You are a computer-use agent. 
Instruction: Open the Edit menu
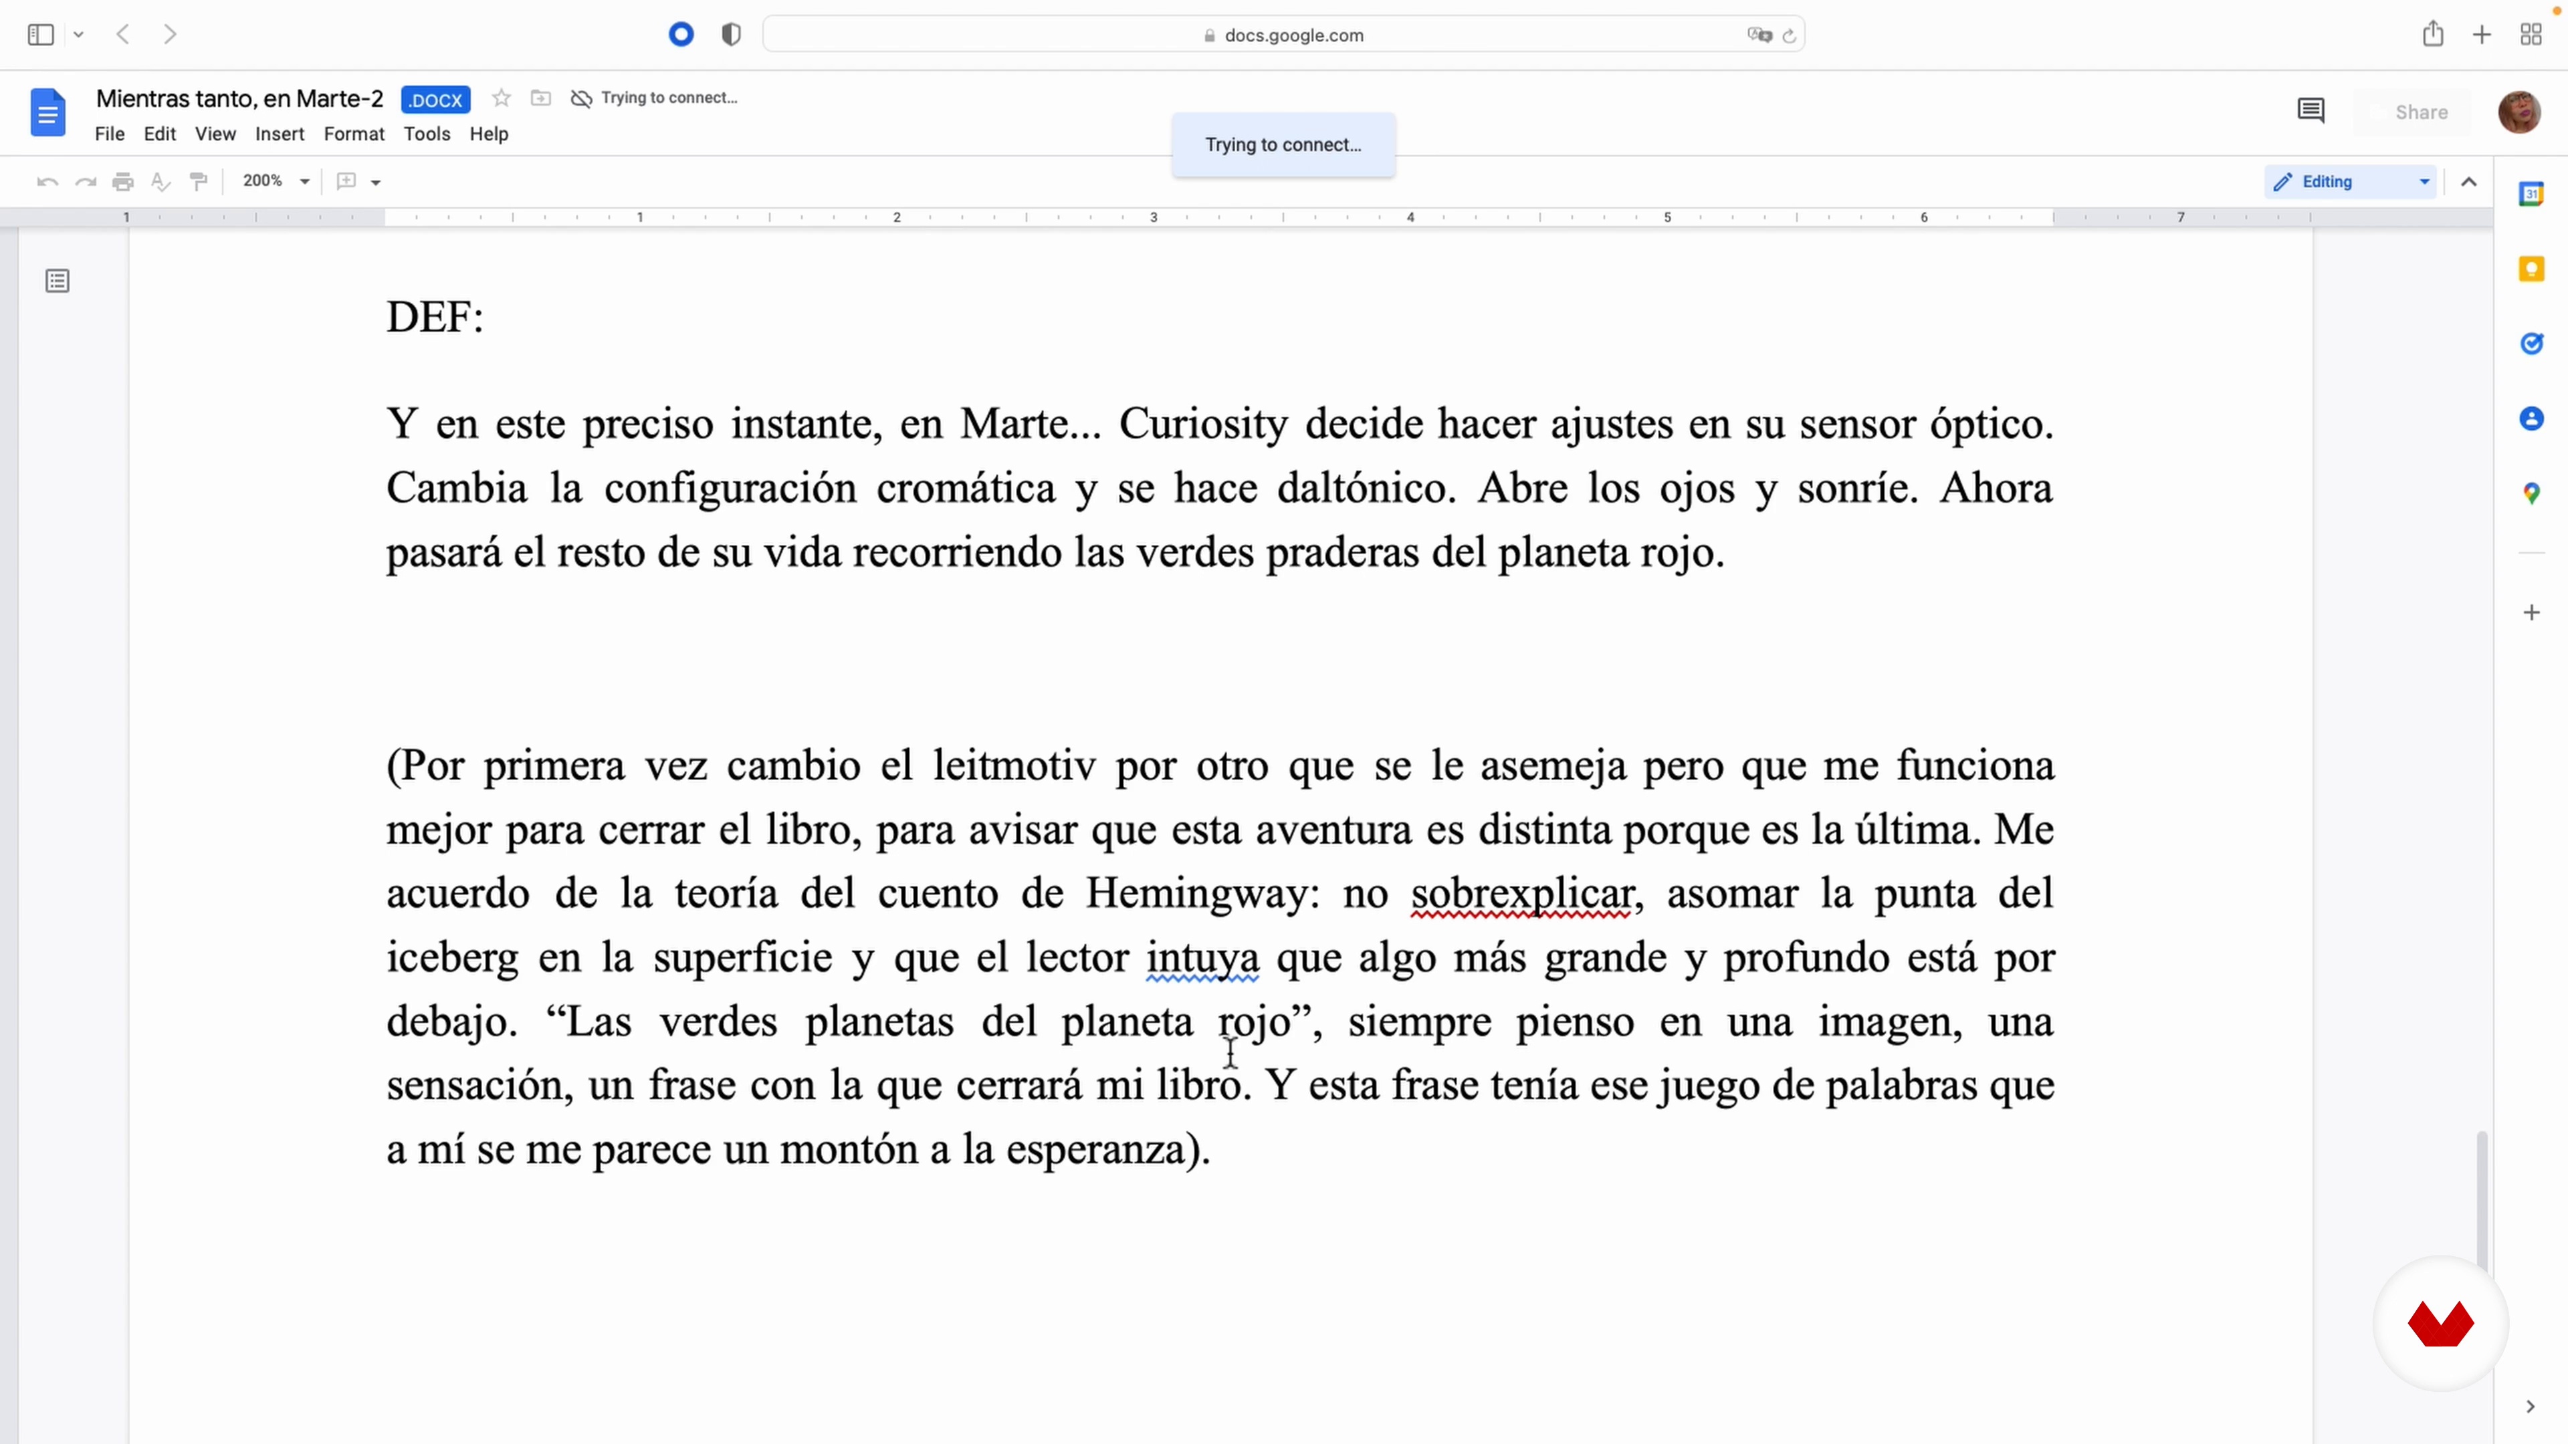coord(160,134)
